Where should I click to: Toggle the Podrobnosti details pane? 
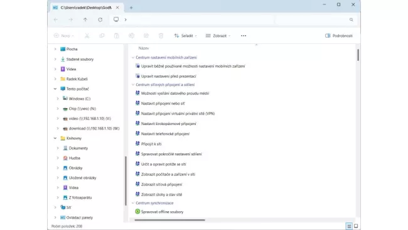pos(339,36)
